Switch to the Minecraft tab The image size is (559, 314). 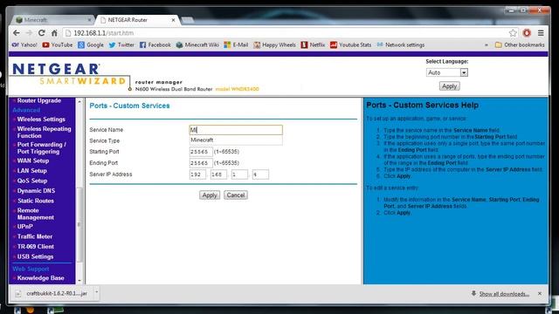(53, 20)
